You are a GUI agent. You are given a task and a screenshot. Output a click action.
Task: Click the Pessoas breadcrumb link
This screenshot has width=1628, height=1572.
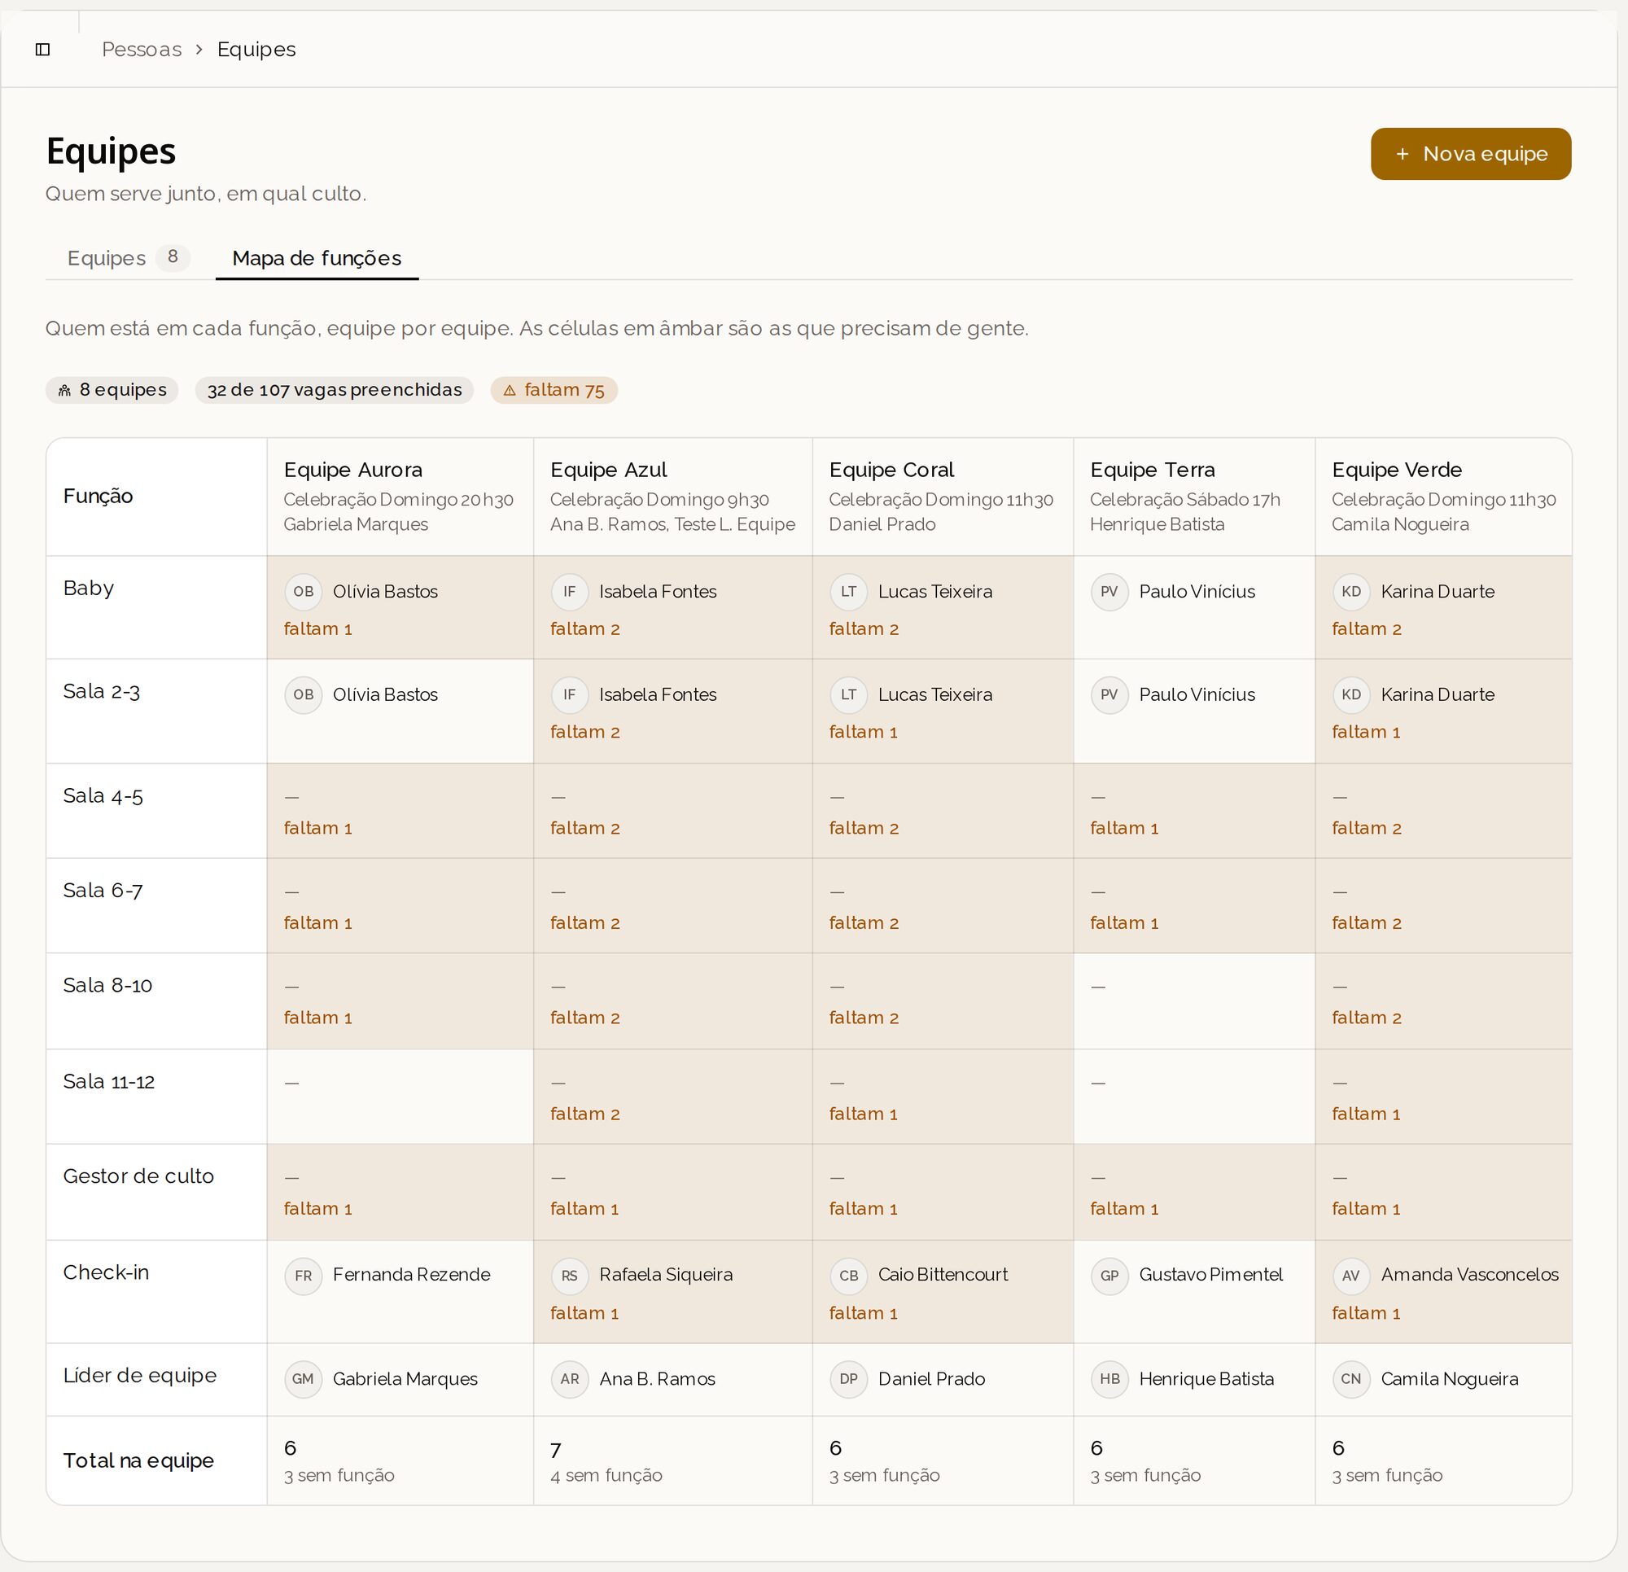pyautogui.click(x=141, y=50)
